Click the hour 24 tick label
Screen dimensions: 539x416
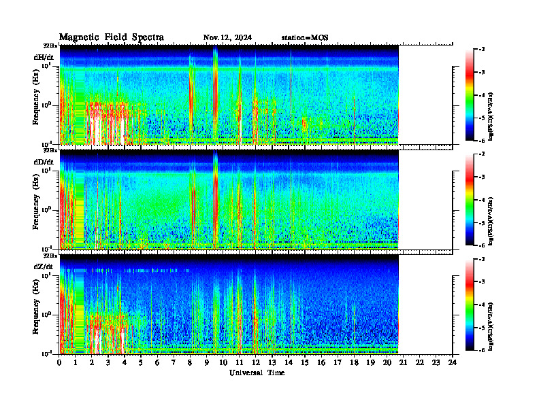[453, 362]
